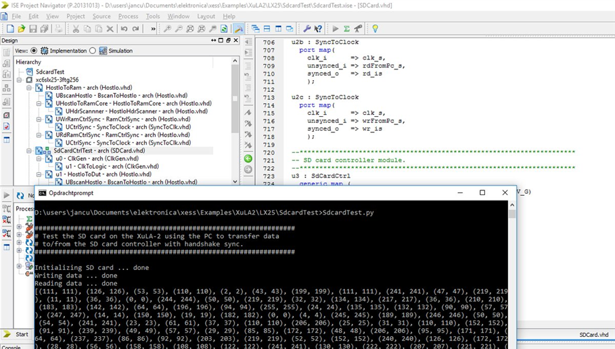Click the Undo arrow icon
This screenshot has width=615, height=349.
click(x=124, y=29)
